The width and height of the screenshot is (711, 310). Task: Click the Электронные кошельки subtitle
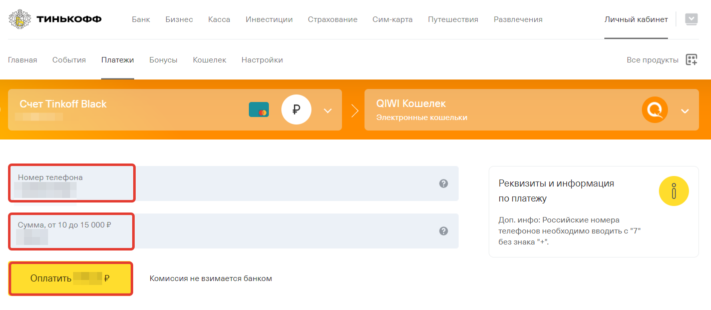coord(422,117)
